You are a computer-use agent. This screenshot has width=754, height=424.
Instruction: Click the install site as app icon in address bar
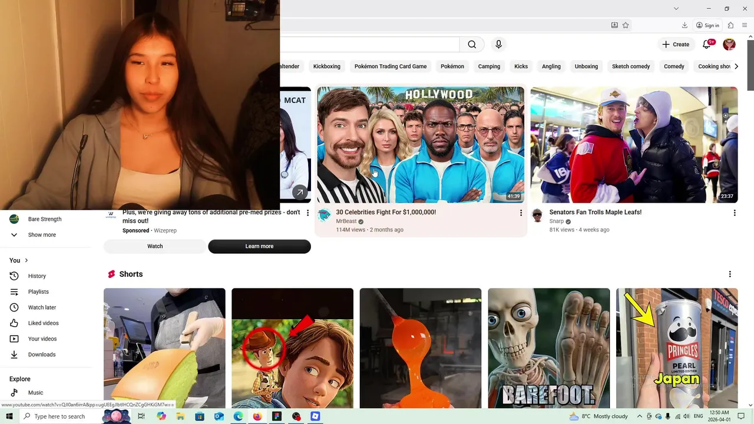point(614,25)
